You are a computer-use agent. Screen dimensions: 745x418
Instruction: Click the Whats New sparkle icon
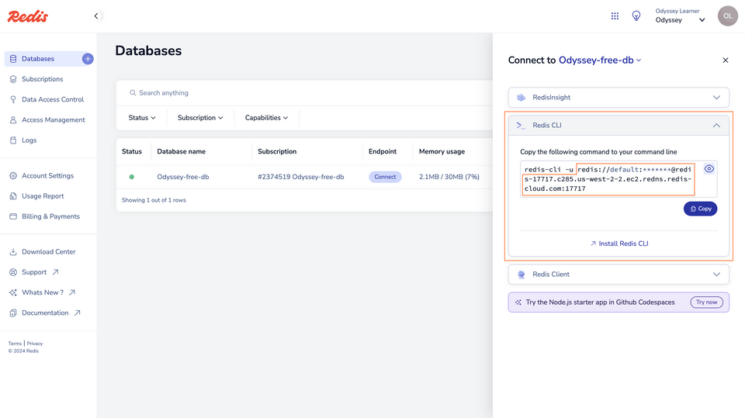[x=13, y=292]
